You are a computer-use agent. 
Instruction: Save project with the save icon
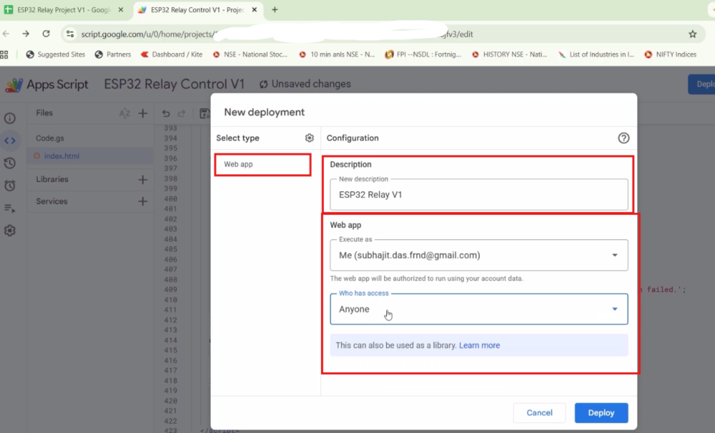205,114
